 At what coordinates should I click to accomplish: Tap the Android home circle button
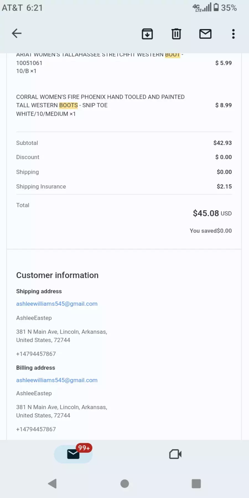[124, 484]
